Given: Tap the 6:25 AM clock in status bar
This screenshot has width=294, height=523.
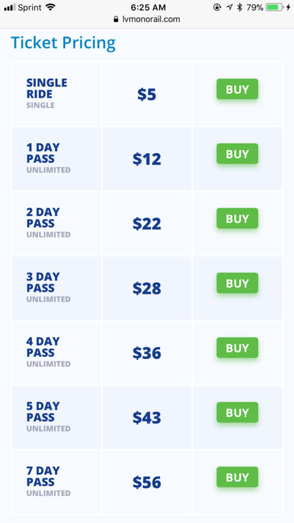Looking at the screenshot, I should click(x=148, y=7).
